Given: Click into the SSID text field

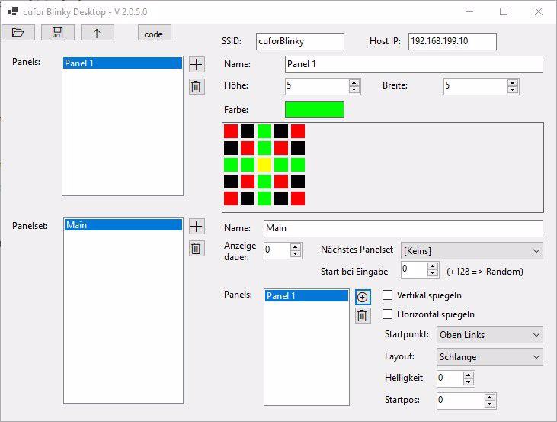Looking at the screenshot, I should click(x=299, y=41).
